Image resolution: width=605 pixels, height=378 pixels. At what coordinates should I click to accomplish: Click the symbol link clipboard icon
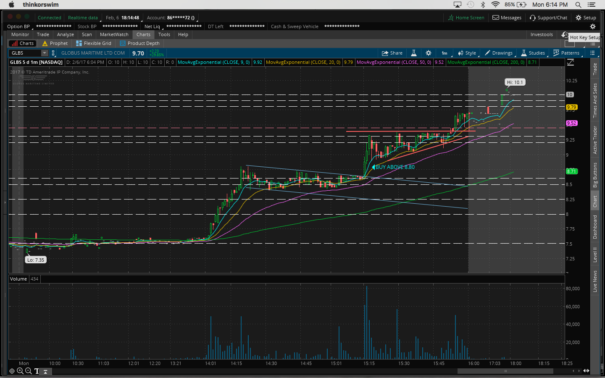[x=53, y=53]
